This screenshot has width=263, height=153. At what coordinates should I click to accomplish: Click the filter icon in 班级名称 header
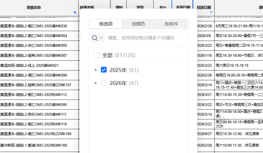coord(75,13)
